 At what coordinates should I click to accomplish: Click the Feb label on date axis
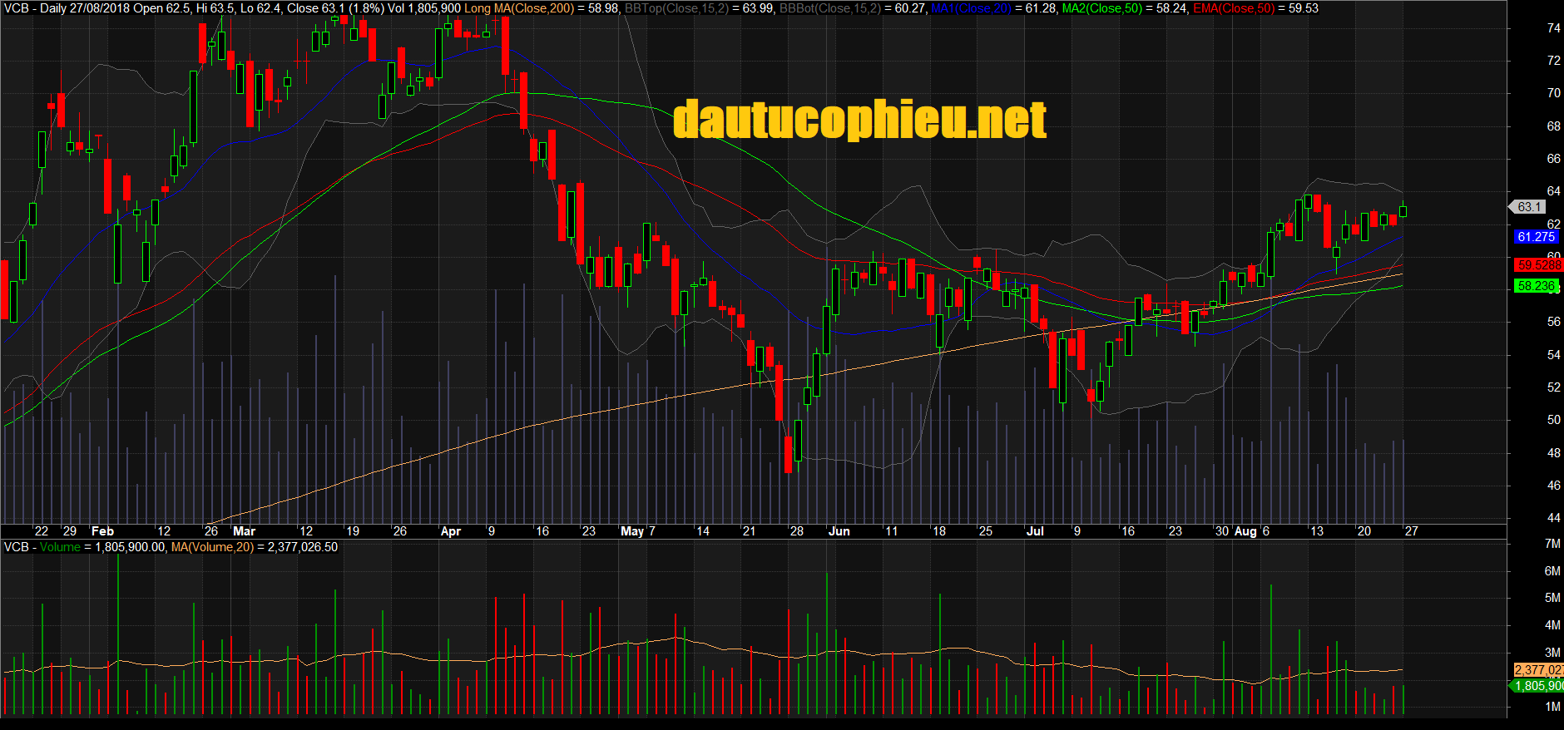[102, 531]
